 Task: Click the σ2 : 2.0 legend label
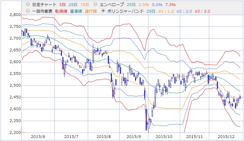184,11
